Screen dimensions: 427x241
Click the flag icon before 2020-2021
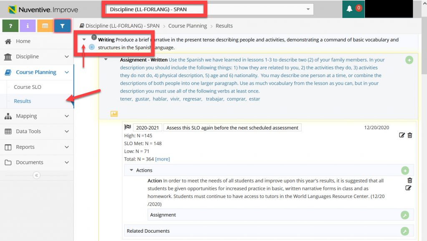(x=129, y=128)
